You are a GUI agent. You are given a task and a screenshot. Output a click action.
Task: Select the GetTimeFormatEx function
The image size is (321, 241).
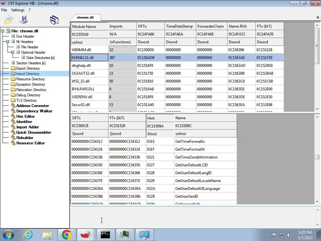point(154,142)
